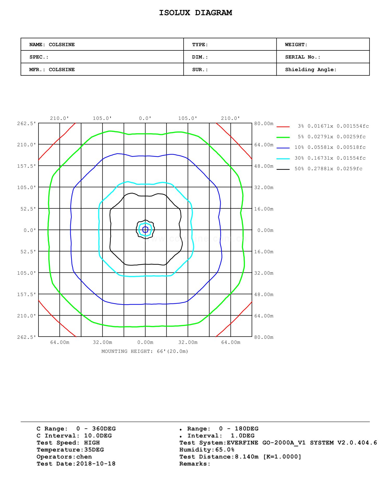Click the 0.0' top axis label
390x477 pixels.
[145, 118]
